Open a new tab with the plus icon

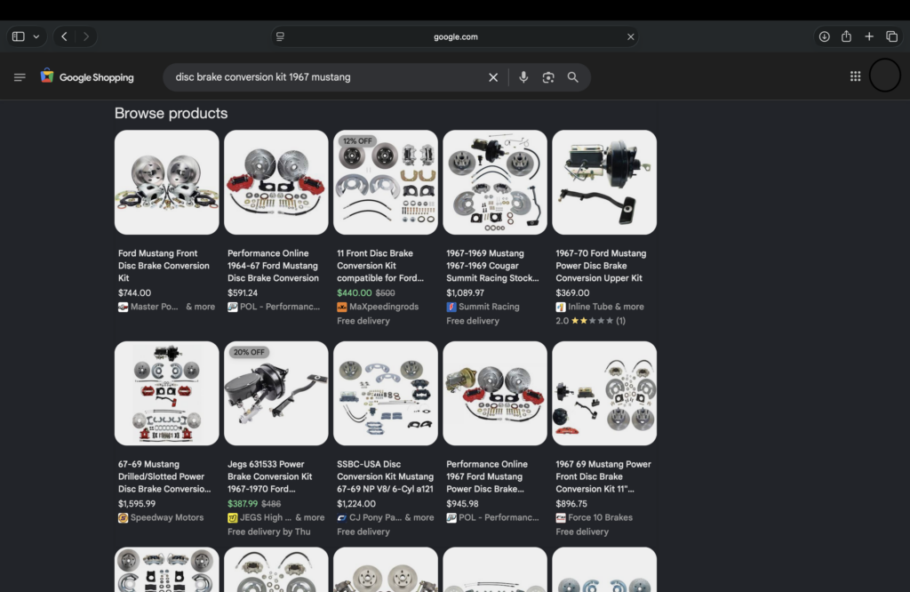[869, 36]
